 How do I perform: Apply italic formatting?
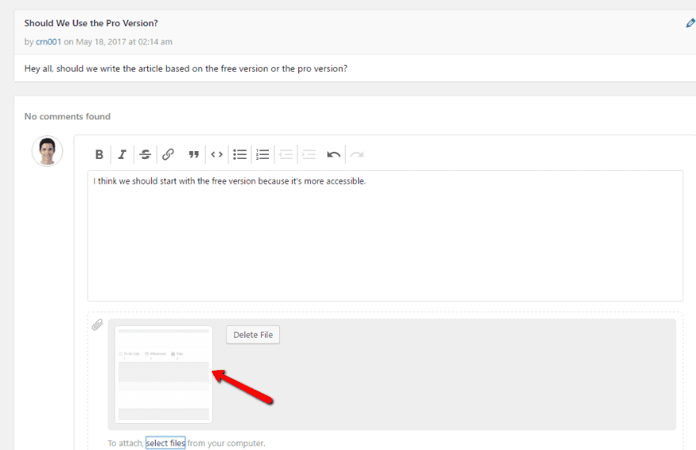coord(122,154)
